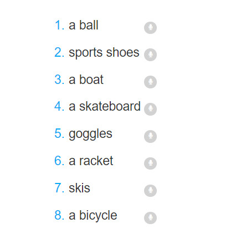Click the microphone beside "goggles"

[150, 136]
